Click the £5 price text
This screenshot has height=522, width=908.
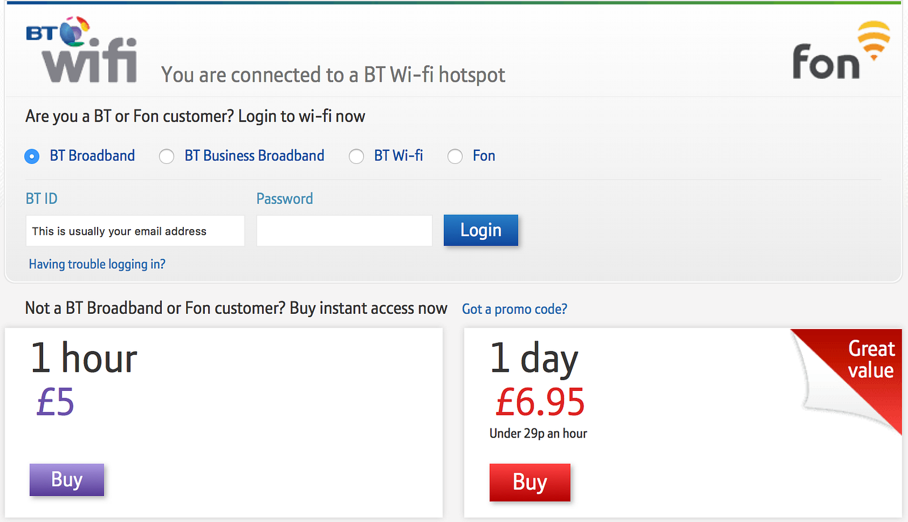56,402
